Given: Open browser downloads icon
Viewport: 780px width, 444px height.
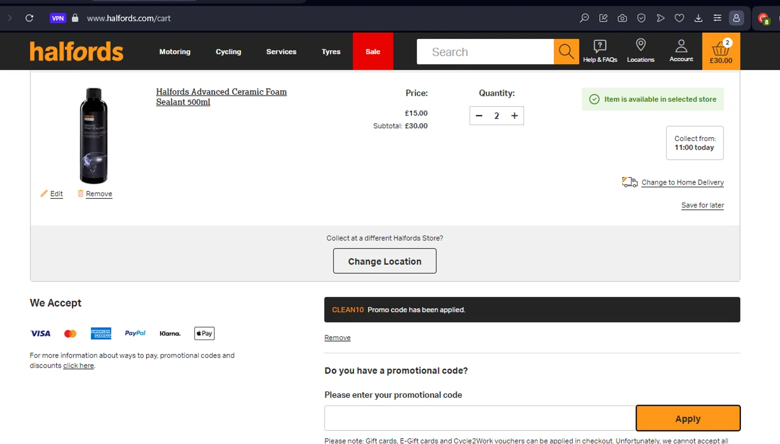Looking at the screenshot, I should (698, 18).
